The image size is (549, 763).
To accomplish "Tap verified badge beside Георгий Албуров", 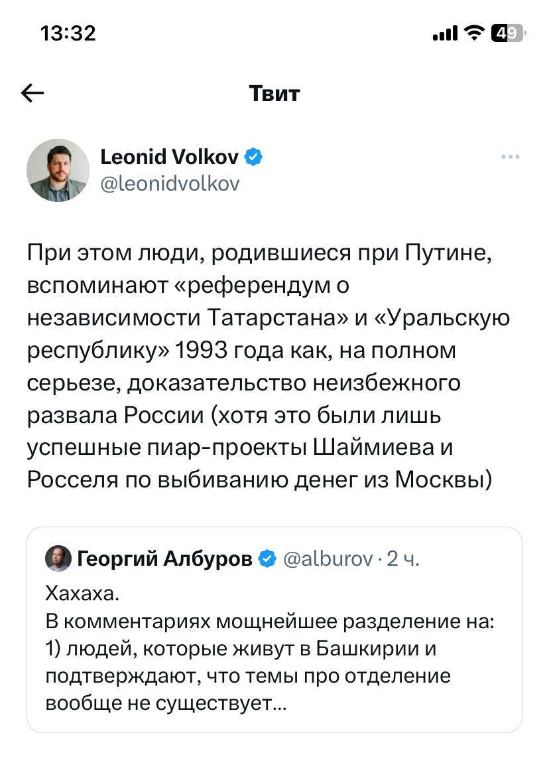I will click(x=267, y=559).
